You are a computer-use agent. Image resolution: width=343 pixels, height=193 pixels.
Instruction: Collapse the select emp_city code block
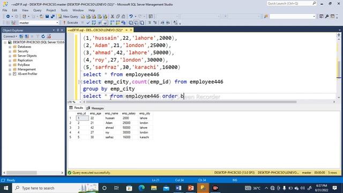80,82
